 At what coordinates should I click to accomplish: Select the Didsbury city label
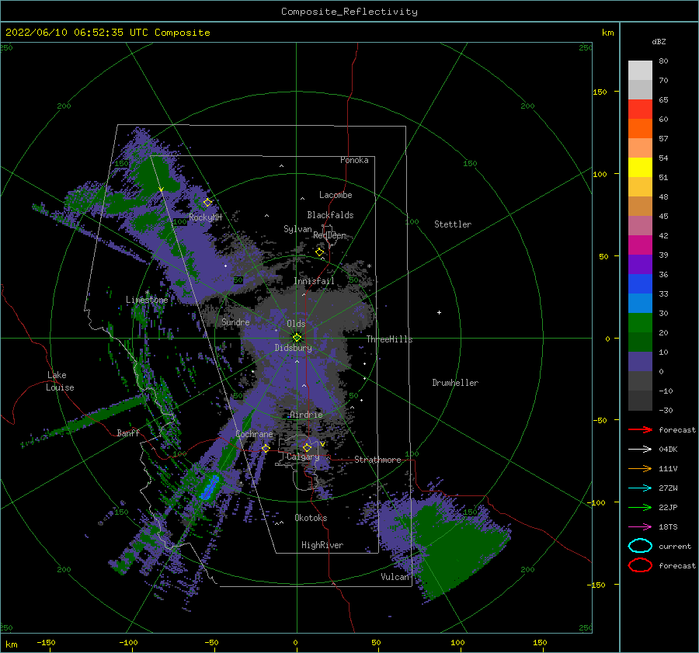pyautogui.click(x=294, y=348)
